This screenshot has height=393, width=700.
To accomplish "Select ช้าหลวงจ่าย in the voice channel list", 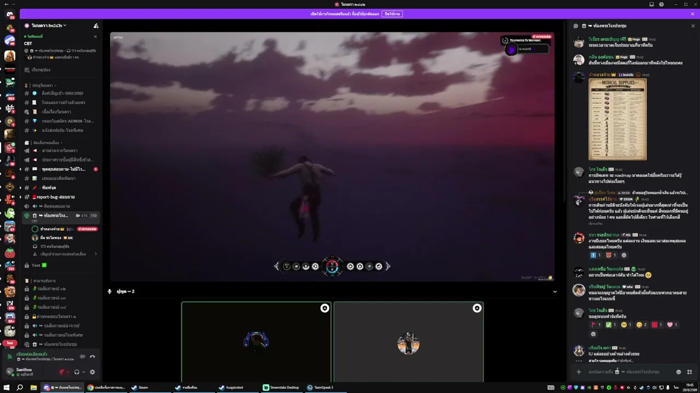I will pos(65,229).
